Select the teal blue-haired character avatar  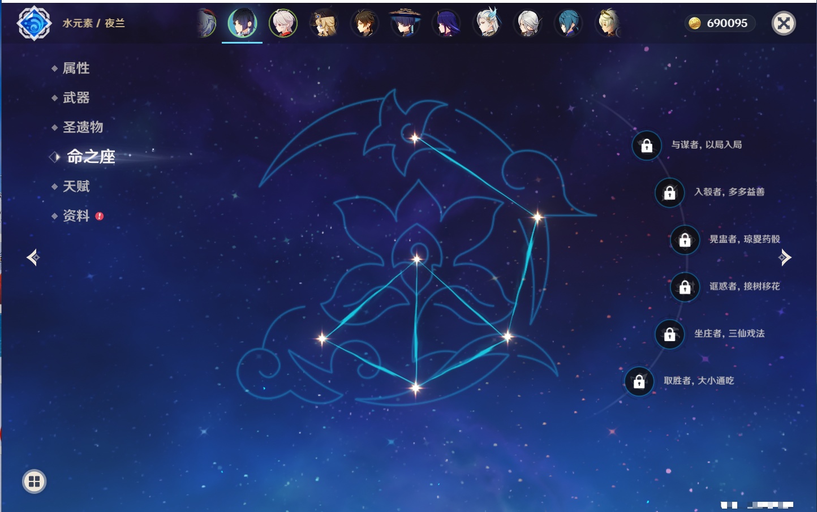(569, 23)
